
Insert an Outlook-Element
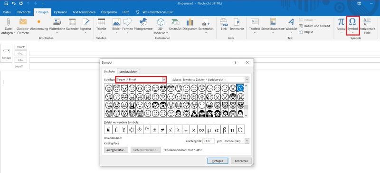click(x=23, y=26)
